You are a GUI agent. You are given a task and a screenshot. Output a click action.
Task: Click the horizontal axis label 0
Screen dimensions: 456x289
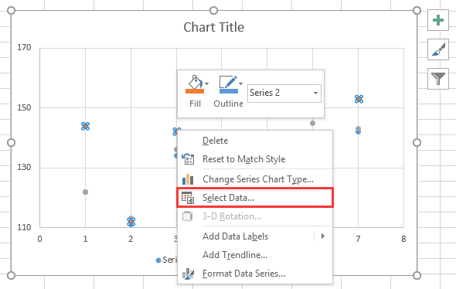tap(40, 239)
